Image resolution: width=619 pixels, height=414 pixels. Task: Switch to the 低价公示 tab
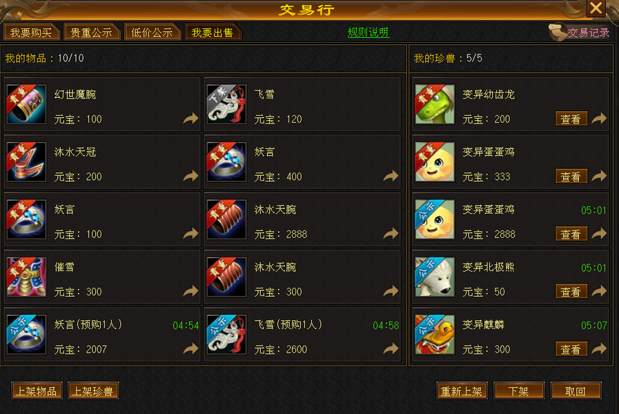[152, 32]
